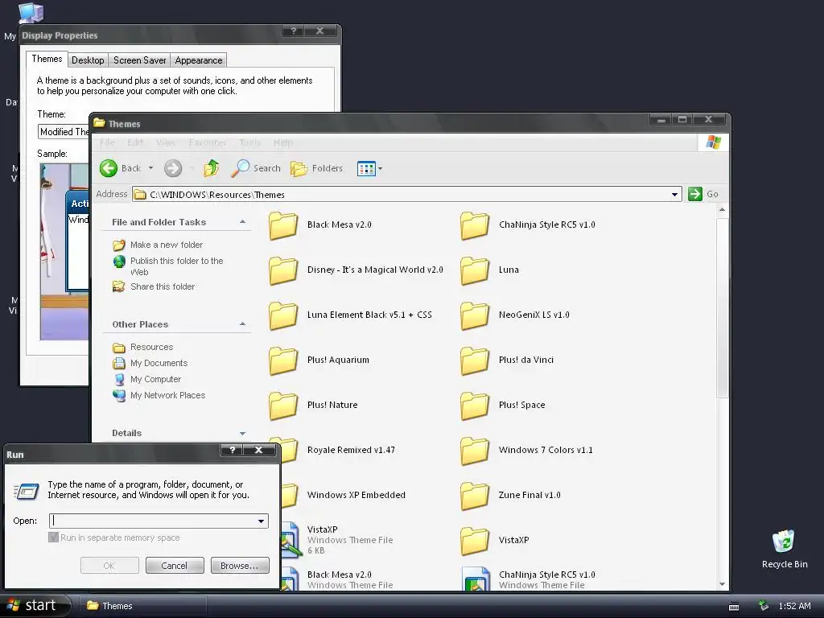Open the Favorites menu
The height and width of the screenshot is (618, 824).
pos(207,142)
